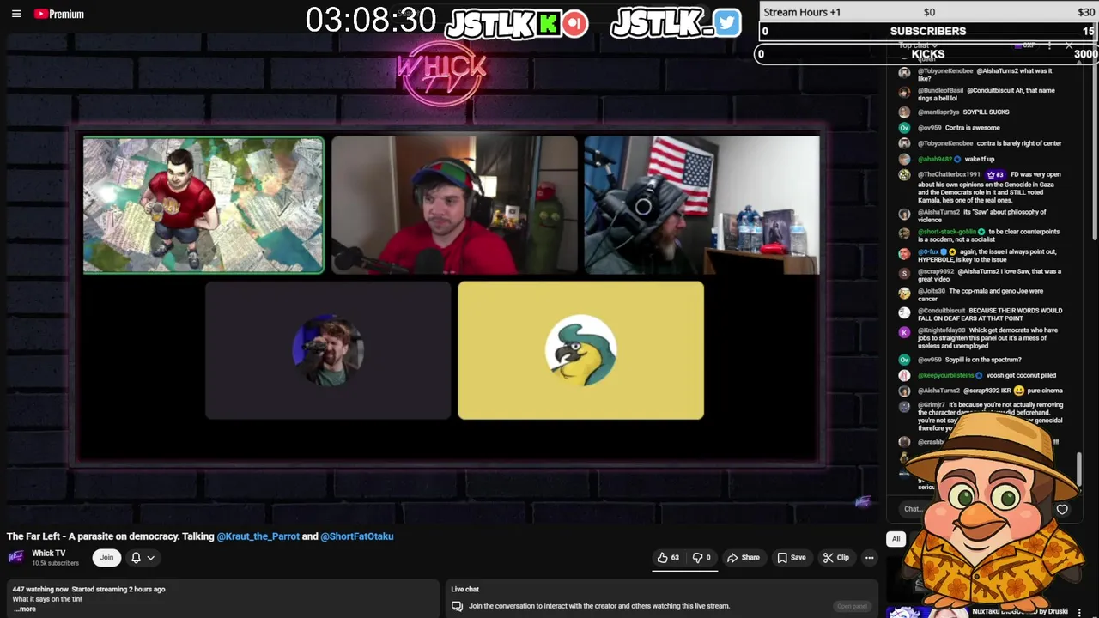Open the Whick TV channel avatar

pyautogui.click(x=15, y=557)
